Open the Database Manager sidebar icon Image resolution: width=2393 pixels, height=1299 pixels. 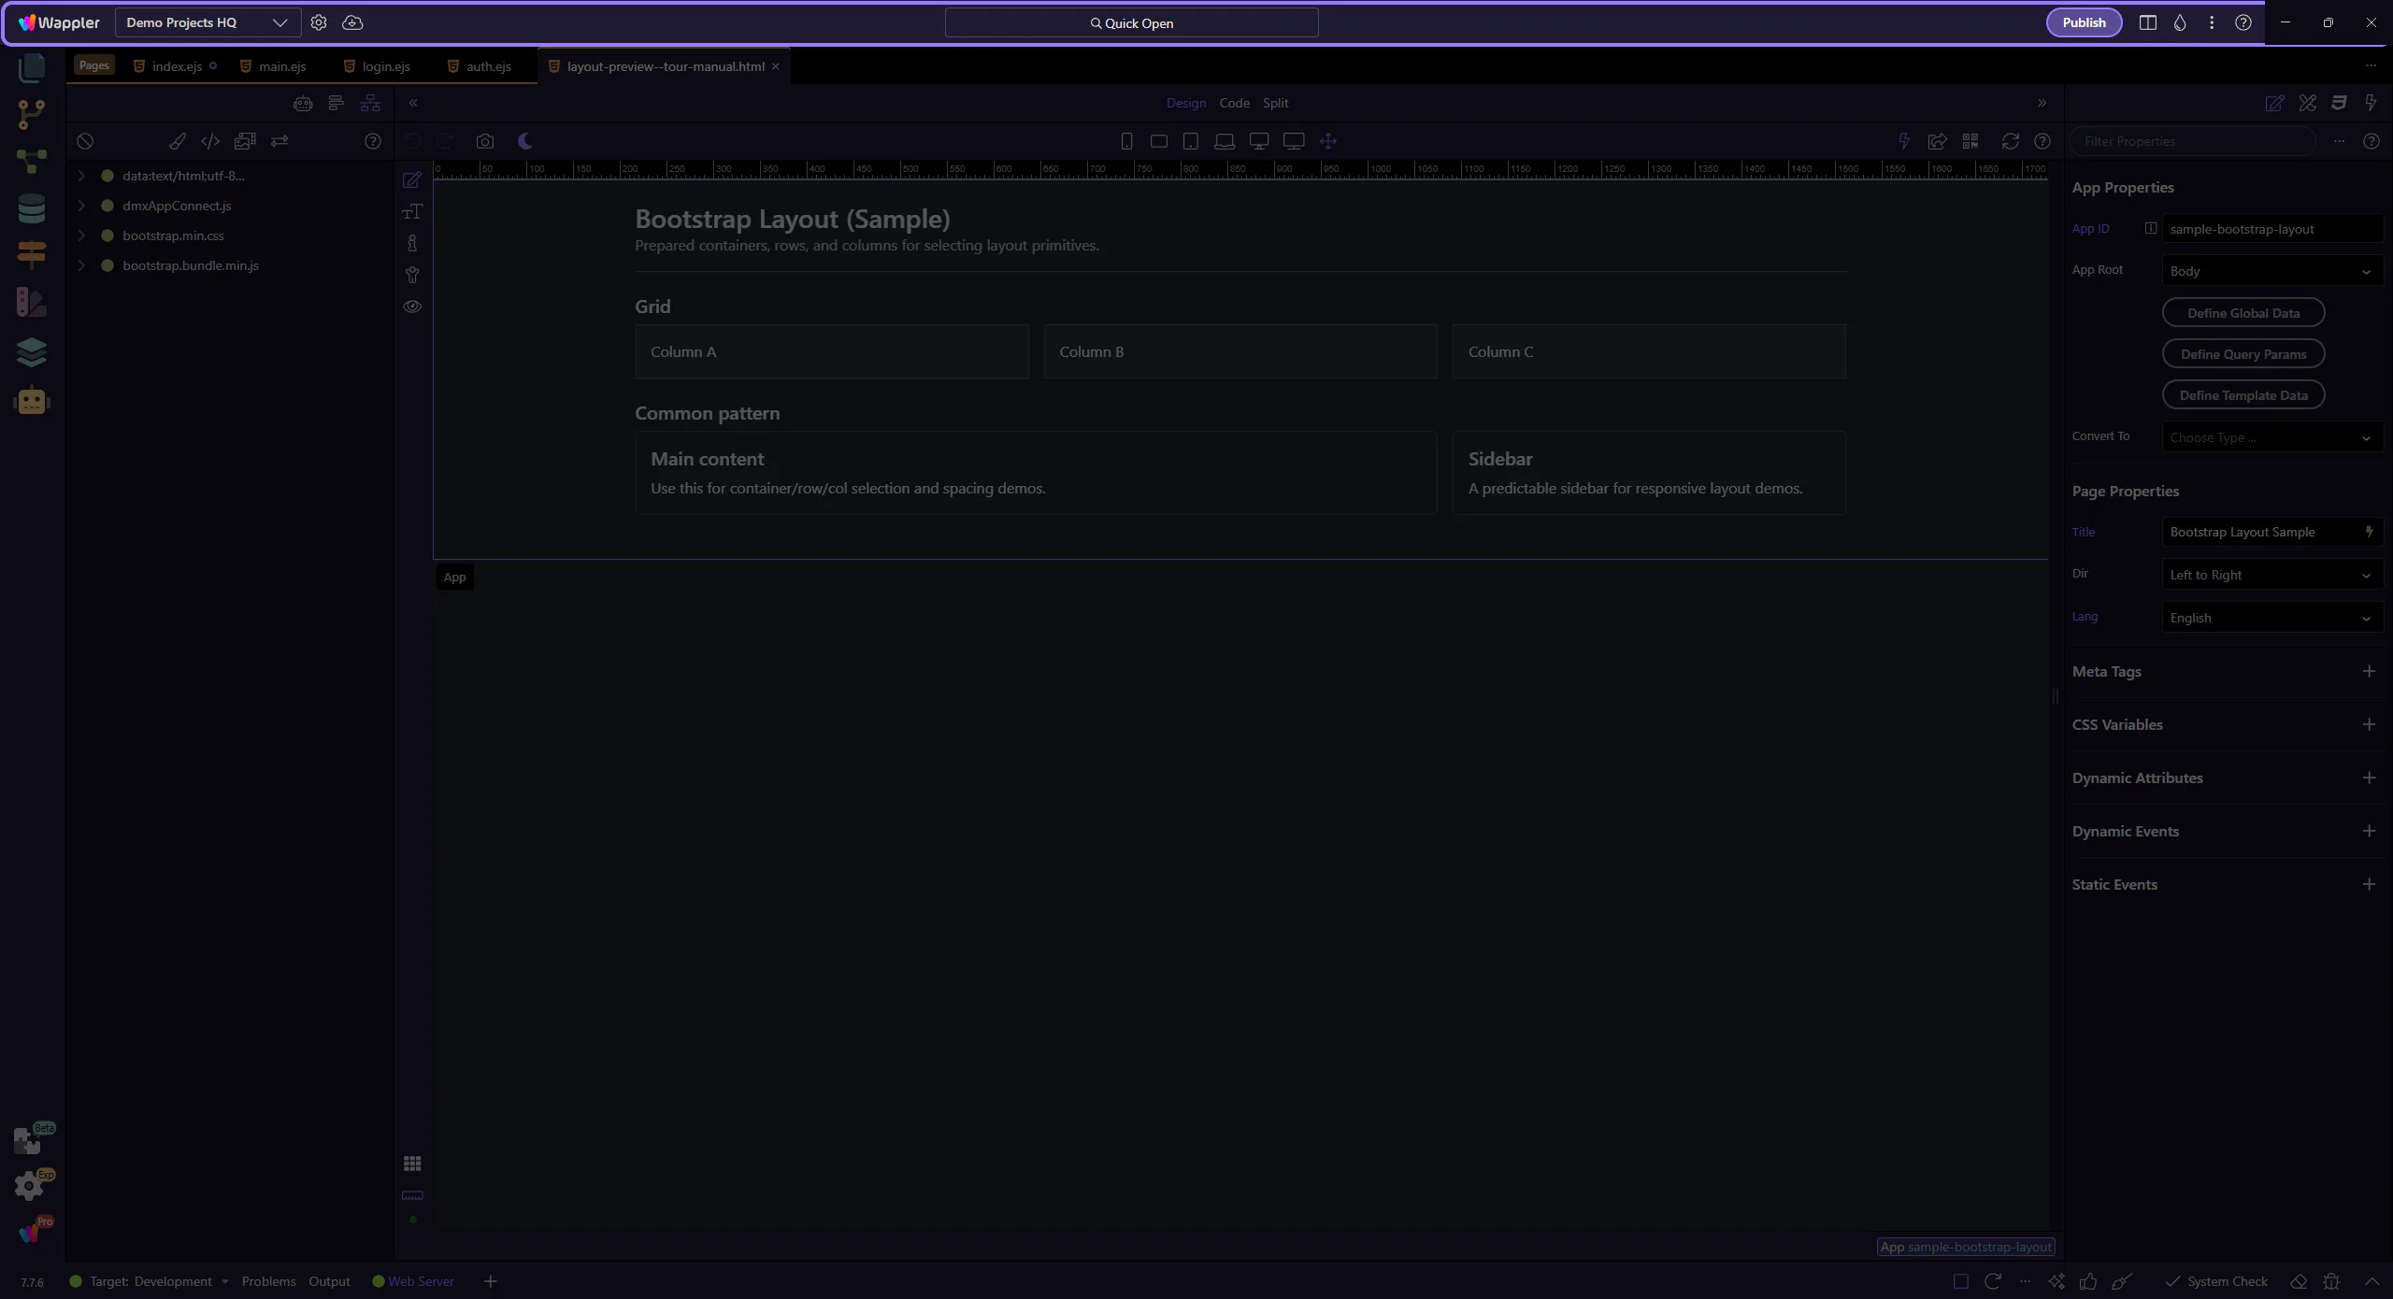[32, 208]
